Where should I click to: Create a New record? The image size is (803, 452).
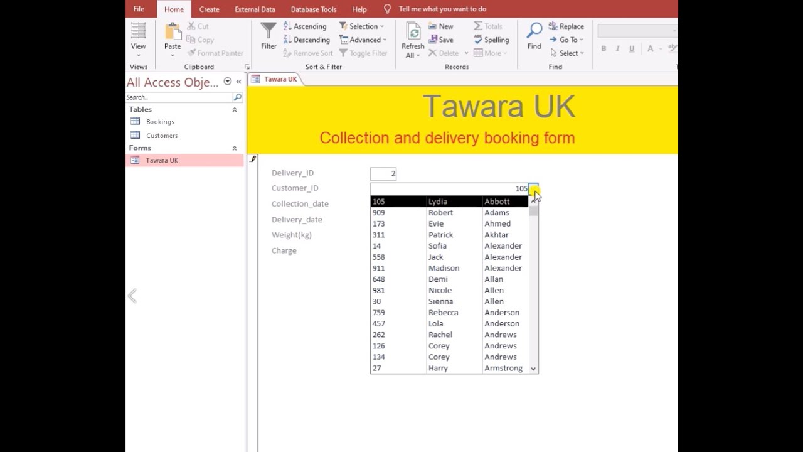tap(440, 26)
